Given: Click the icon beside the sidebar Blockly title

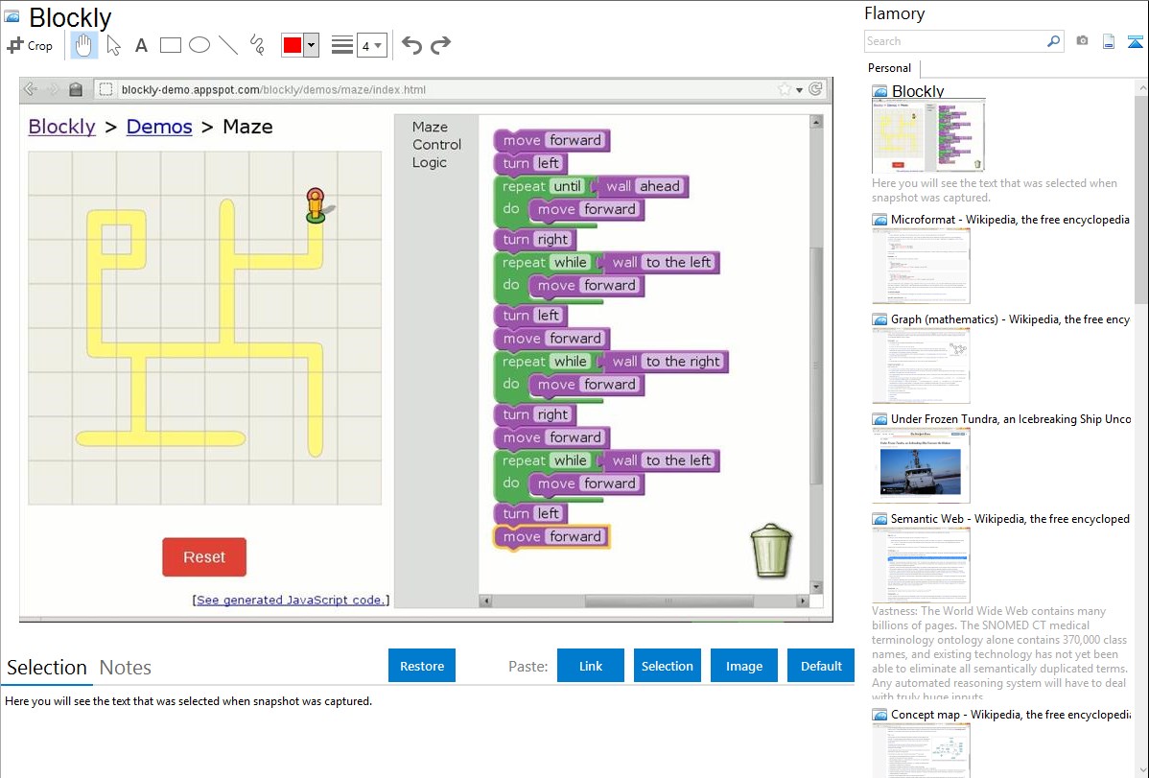Looking at the screenshot, I should tap(879, 92).
